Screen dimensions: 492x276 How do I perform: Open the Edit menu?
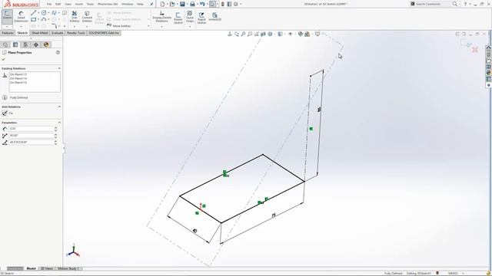tap(58, 4)
